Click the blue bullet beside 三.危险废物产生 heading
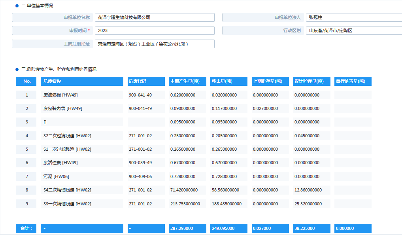Image resolution: width=402 pixels, height=235 pixels. click(17, 69)
